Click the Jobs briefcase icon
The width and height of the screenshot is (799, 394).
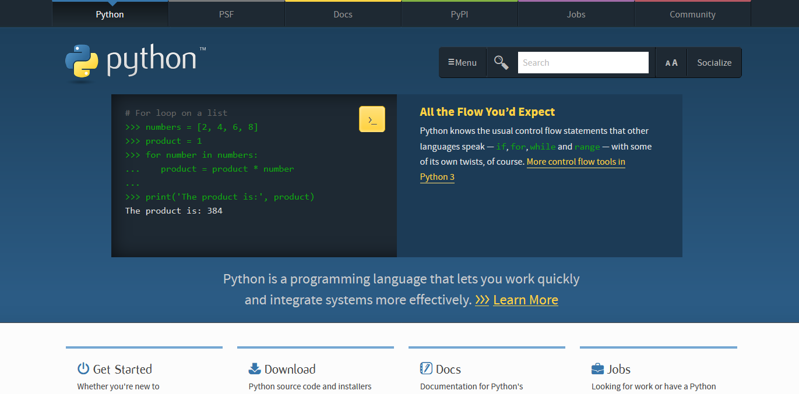coord(597,368)
